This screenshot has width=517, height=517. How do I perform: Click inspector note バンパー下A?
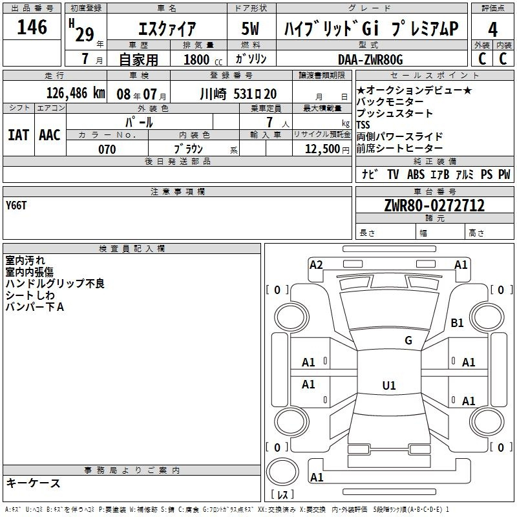tap(35, 307)
